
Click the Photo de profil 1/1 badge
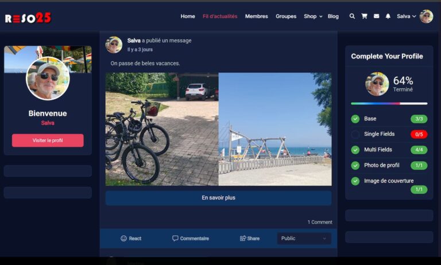pos(419,166)
